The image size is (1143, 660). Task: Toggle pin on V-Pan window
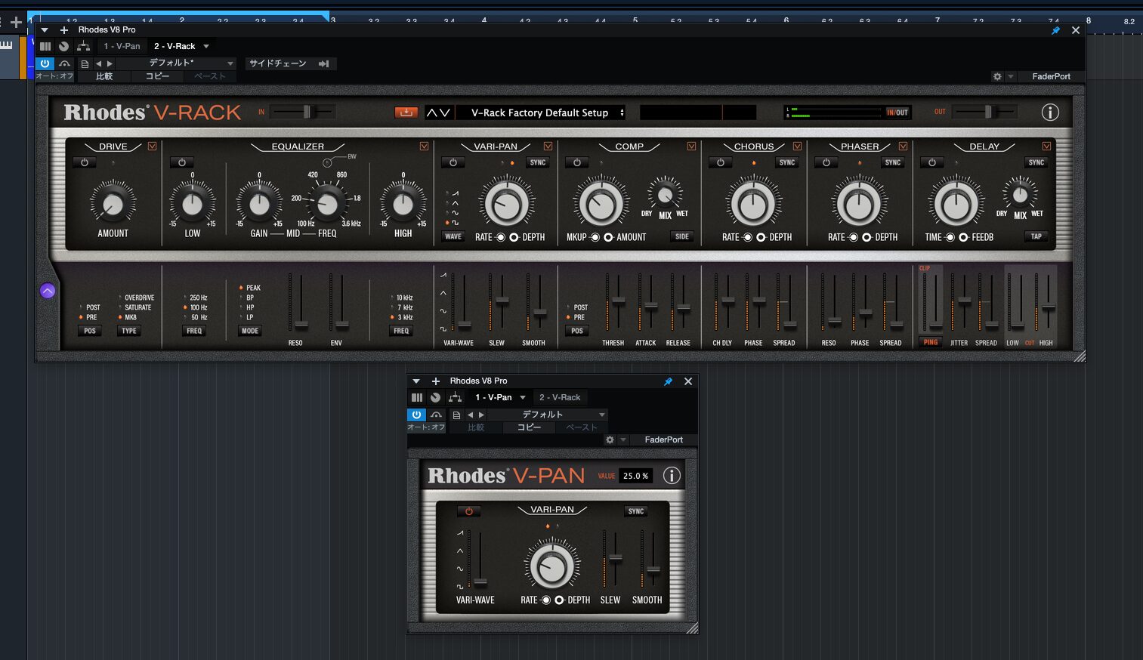coord(668,381)
